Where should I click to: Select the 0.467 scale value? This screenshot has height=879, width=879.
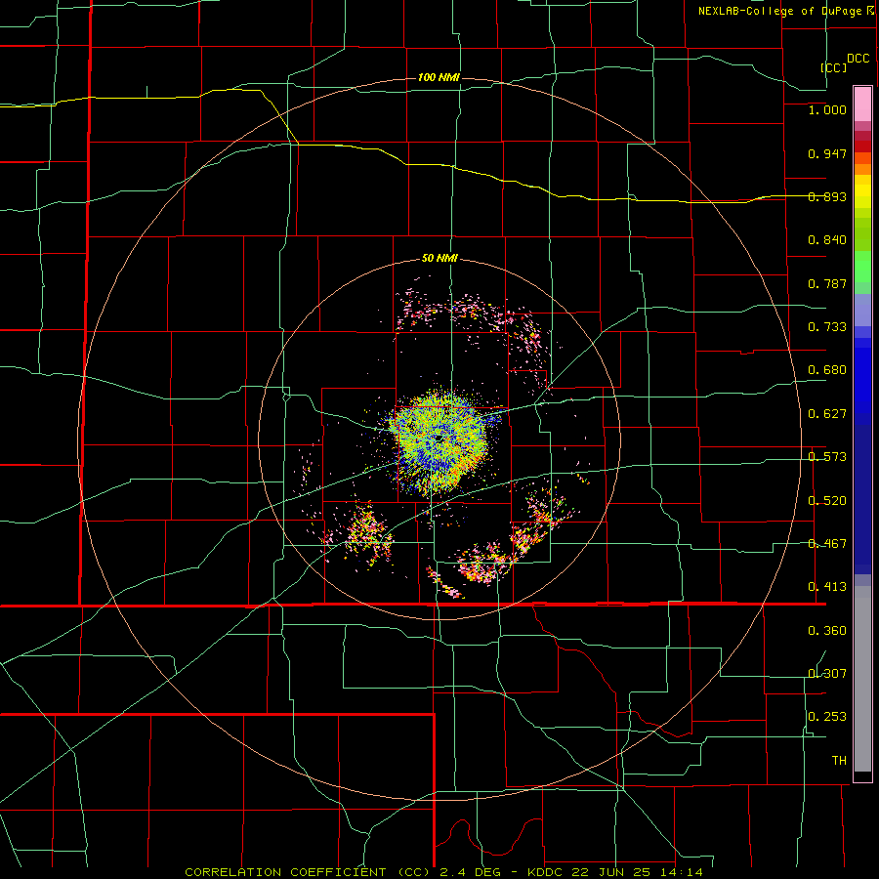click(827, 544)
